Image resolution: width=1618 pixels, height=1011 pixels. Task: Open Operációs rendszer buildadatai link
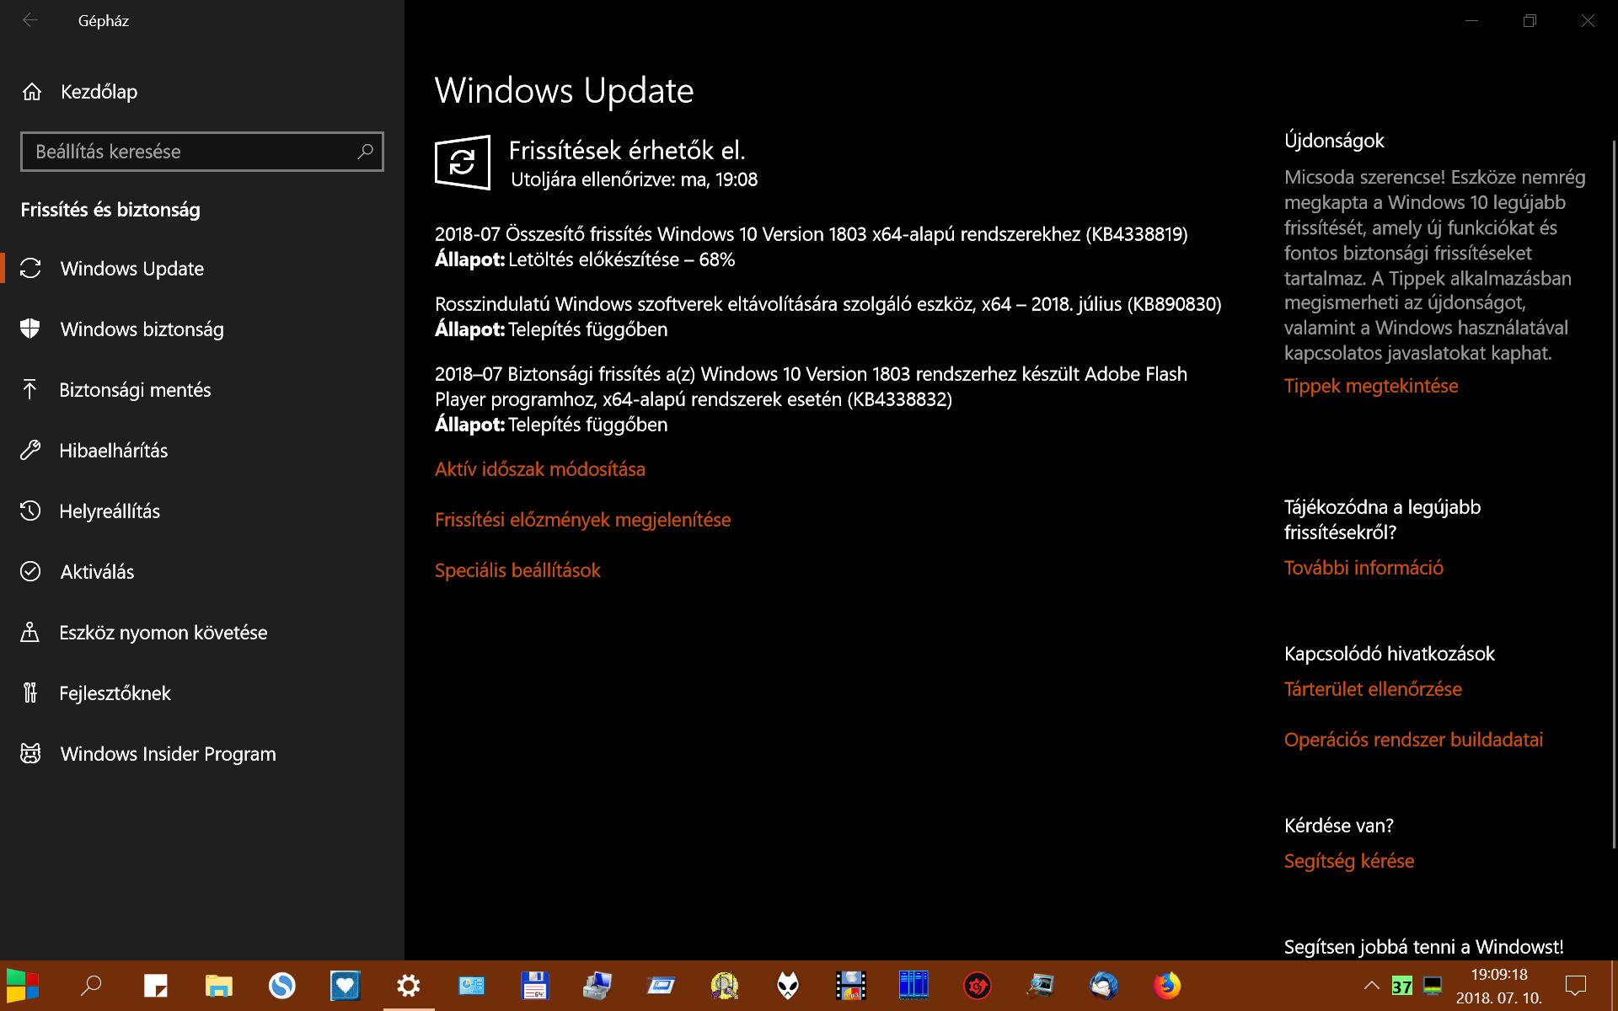point(1413,740)
